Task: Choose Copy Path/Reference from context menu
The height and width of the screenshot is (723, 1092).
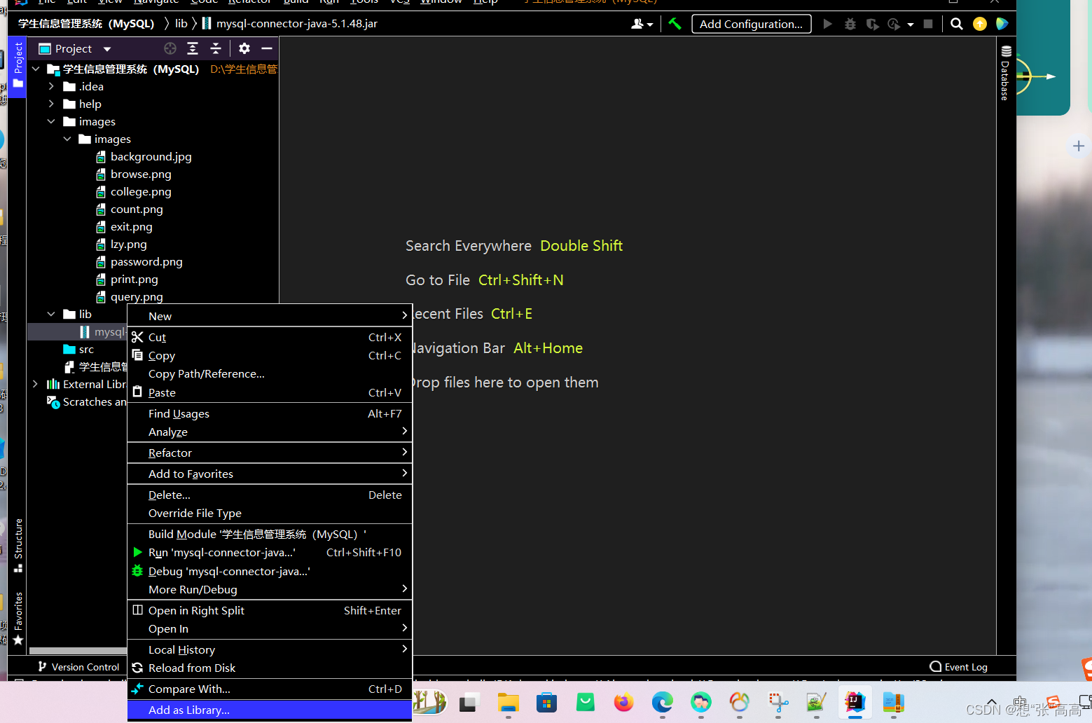Action: (269, 373)
